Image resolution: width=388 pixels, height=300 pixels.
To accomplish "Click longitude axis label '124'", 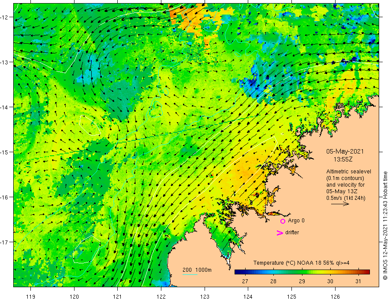I will 248,296.
